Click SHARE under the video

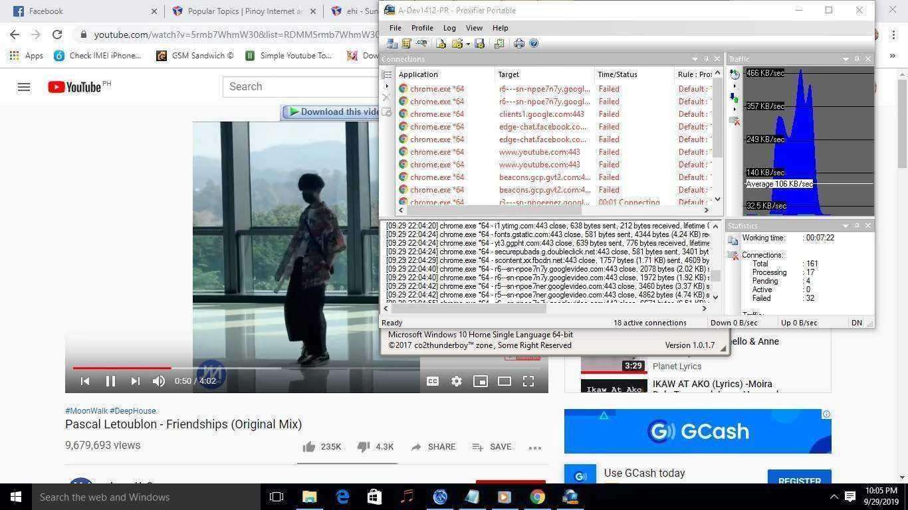click(x=433, y=447)
